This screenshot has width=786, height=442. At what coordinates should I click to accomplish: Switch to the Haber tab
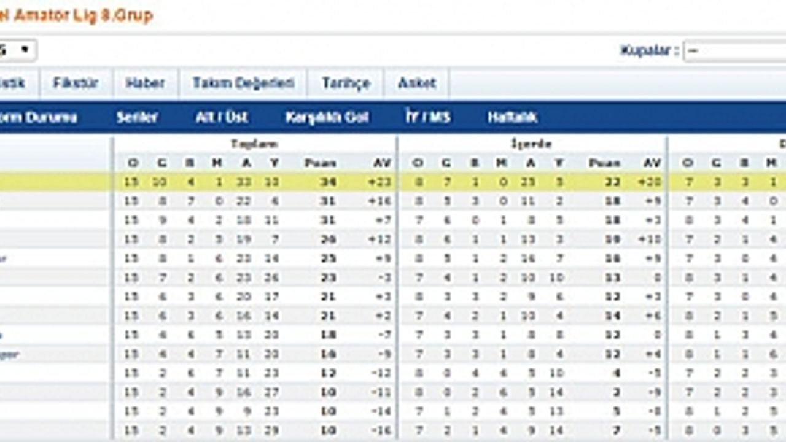(145, 83)
